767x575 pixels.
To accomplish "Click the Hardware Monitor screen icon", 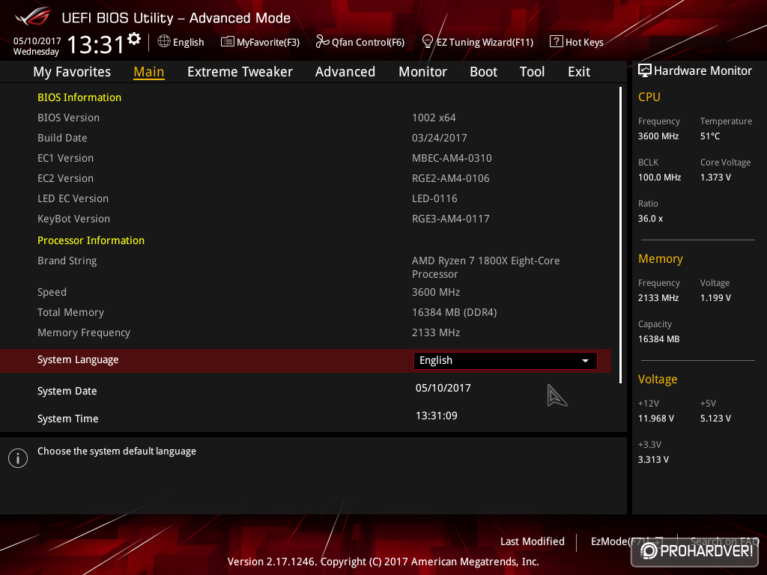I will coord(645,70).
